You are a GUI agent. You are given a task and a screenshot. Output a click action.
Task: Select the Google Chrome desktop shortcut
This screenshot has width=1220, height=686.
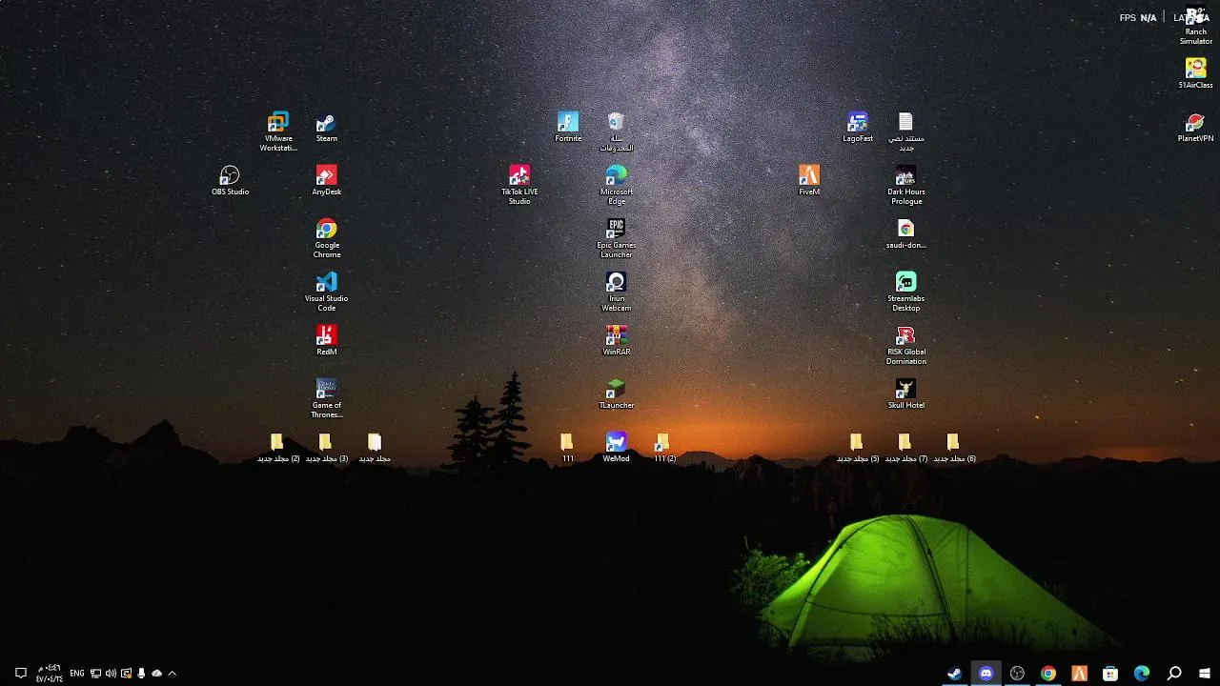tap(326, 238)
